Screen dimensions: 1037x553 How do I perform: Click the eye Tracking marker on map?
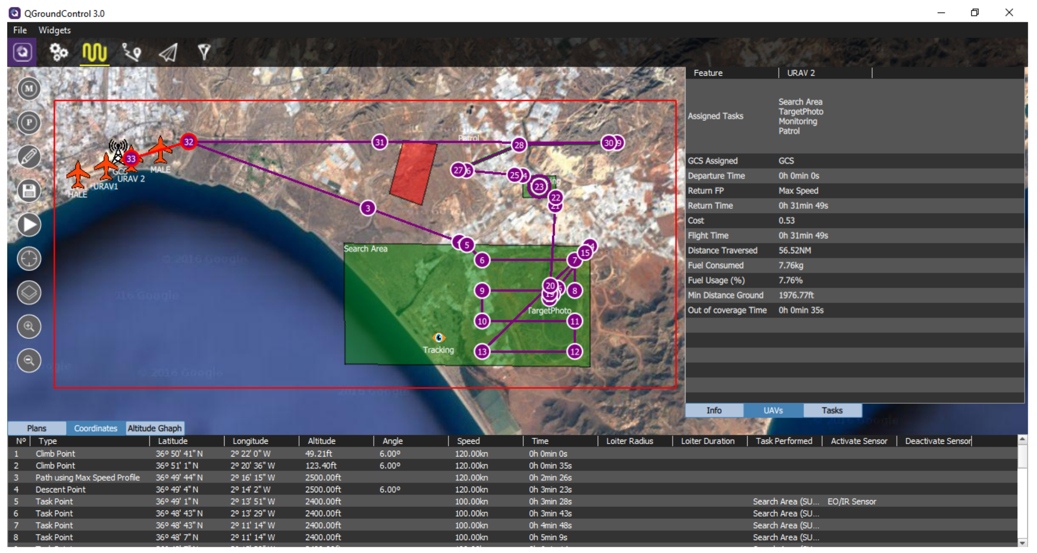[x=439, y=338]
